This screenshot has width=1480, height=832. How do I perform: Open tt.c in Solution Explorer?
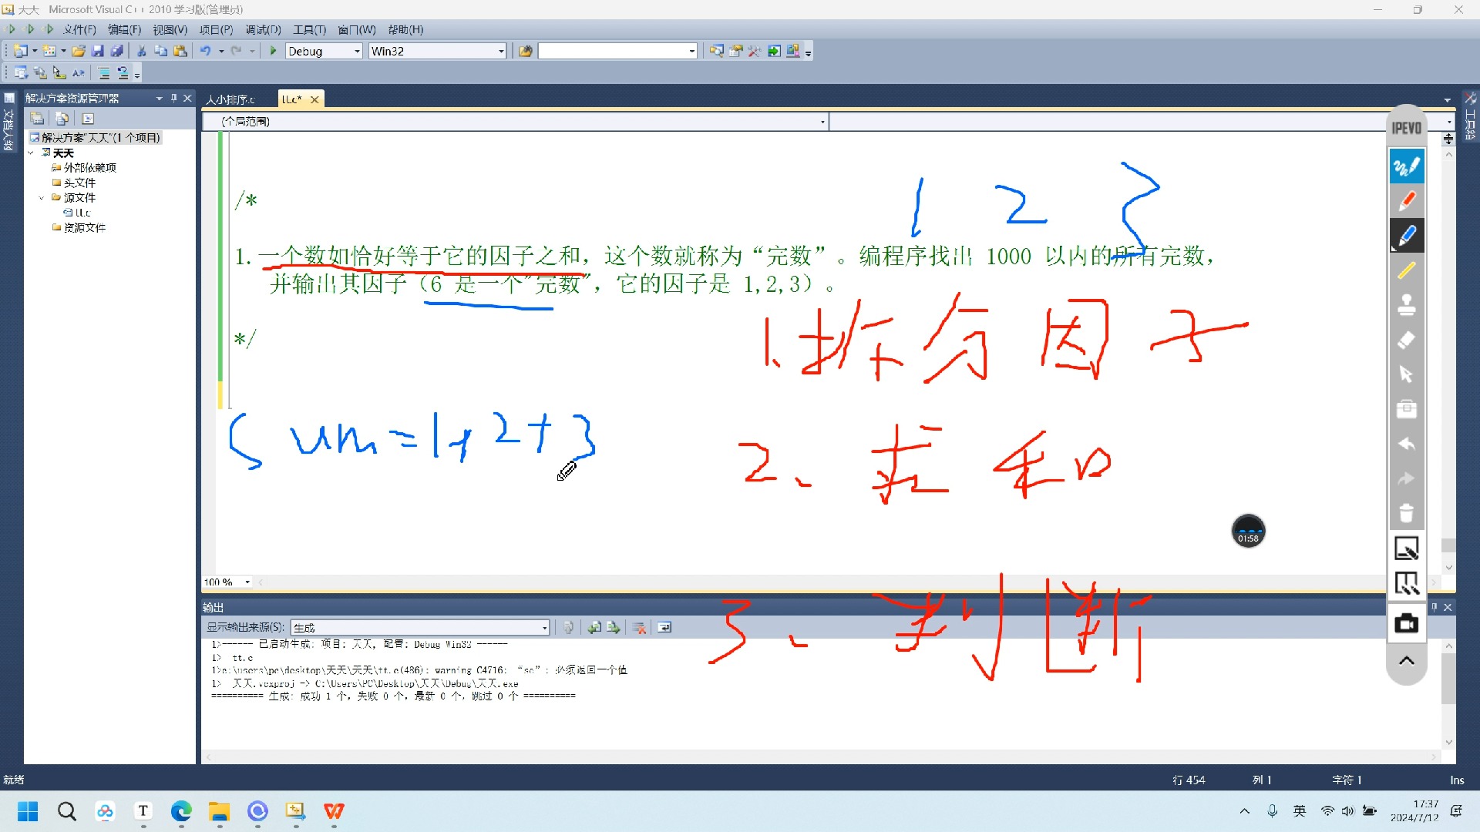point(82,213)
